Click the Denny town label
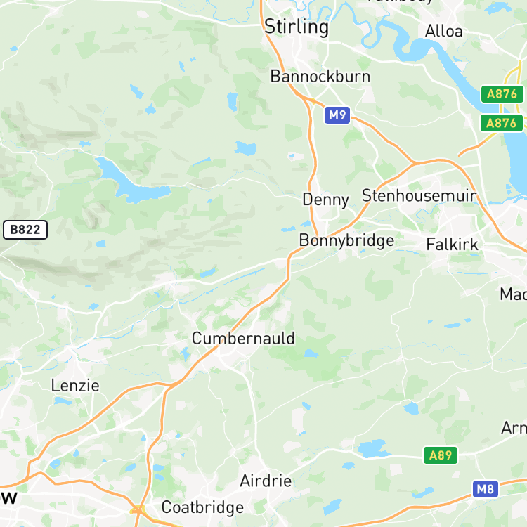Viewport: 527px width, 527px height. [325, 200]
